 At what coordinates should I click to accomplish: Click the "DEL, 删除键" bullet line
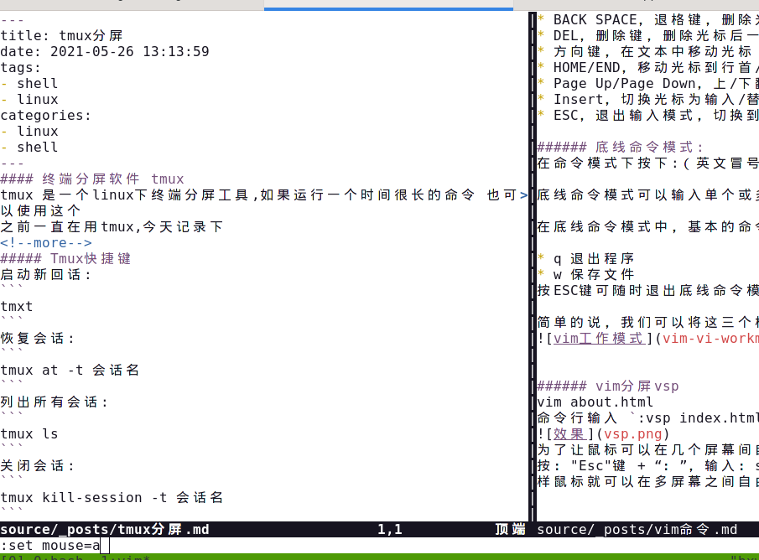tap(648, 36)
